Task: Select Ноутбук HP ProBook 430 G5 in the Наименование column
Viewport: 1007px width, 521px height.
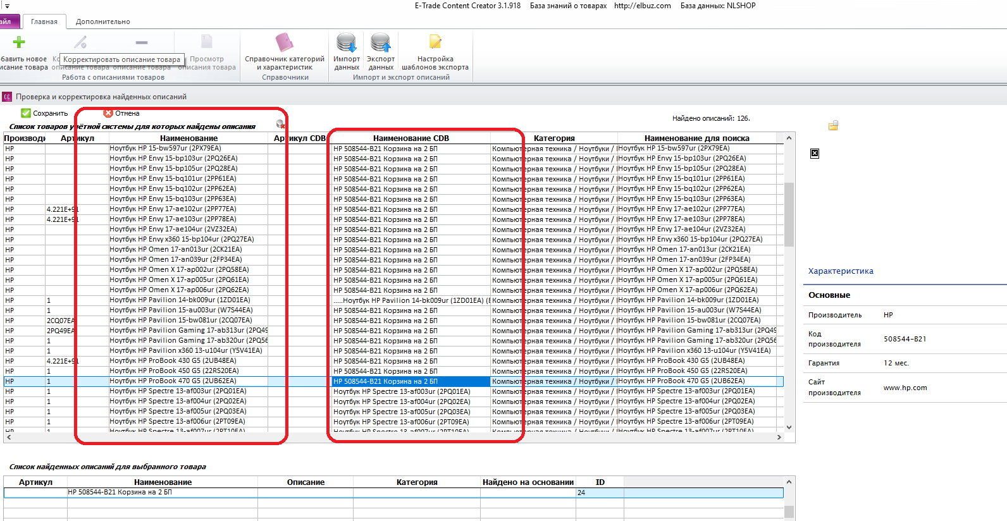Action: point(188,361)
